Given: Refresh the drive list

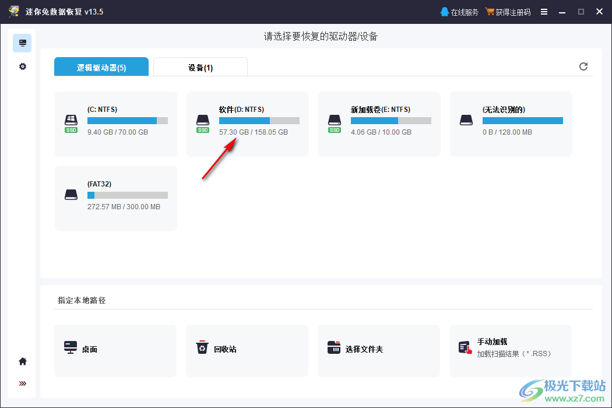Looking at the screenshot, I should coord(583,66).
